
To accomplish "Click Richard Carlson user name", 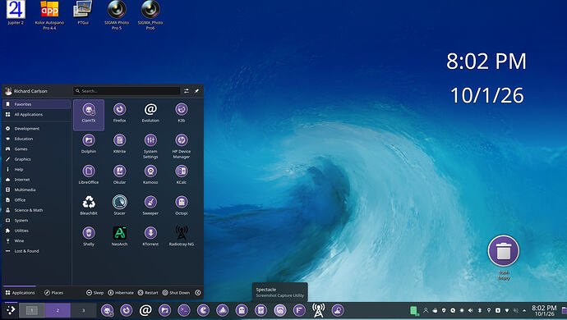I will coord(30,91).
